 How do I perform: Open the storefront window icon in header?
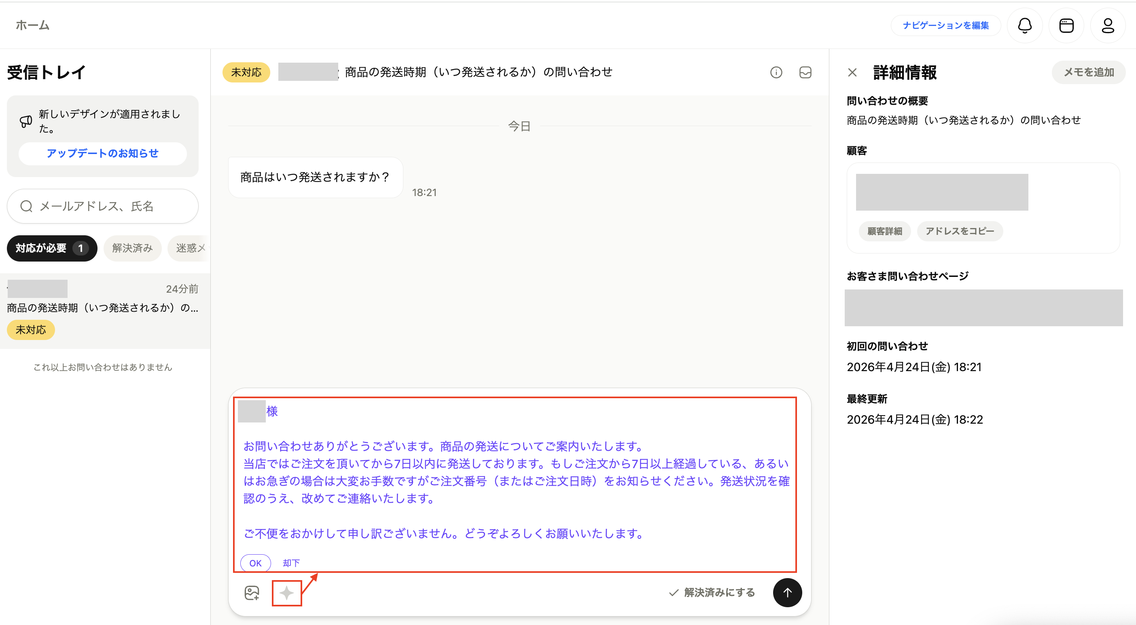click(1066, 25)
